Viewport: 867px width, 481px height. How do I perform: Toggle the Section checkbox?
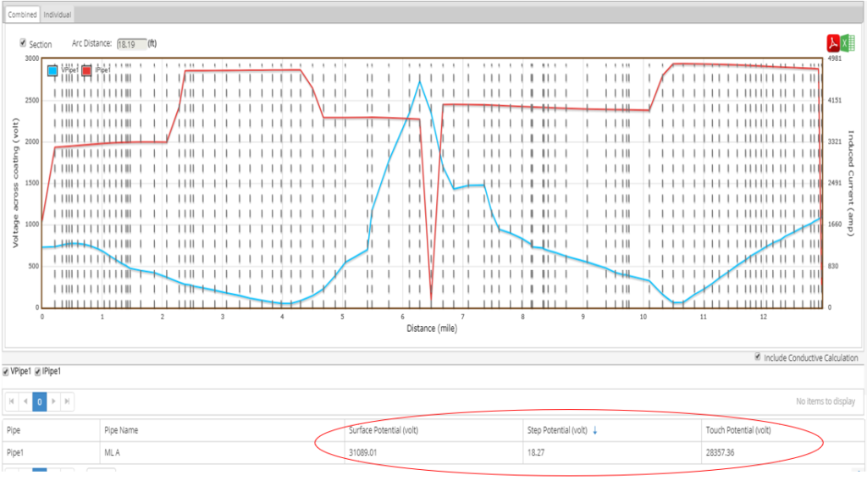(x=23, y=43)
